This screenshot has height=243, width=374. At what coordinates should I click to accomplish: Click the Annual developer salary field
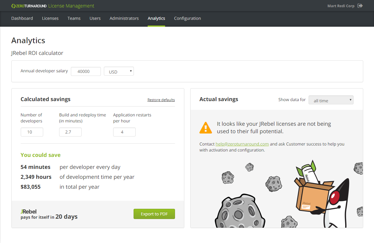(x=86, y=71)
